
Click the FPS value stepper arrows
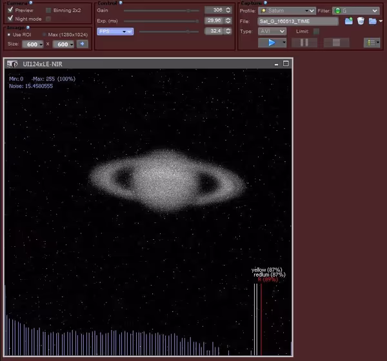coord(228,31)
